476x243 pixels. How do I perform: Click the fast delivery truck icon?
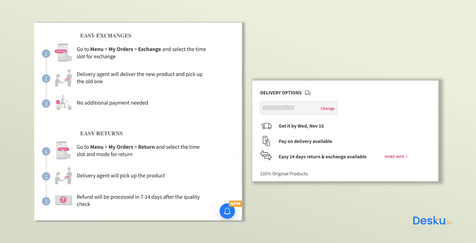(x=266, y=126)
